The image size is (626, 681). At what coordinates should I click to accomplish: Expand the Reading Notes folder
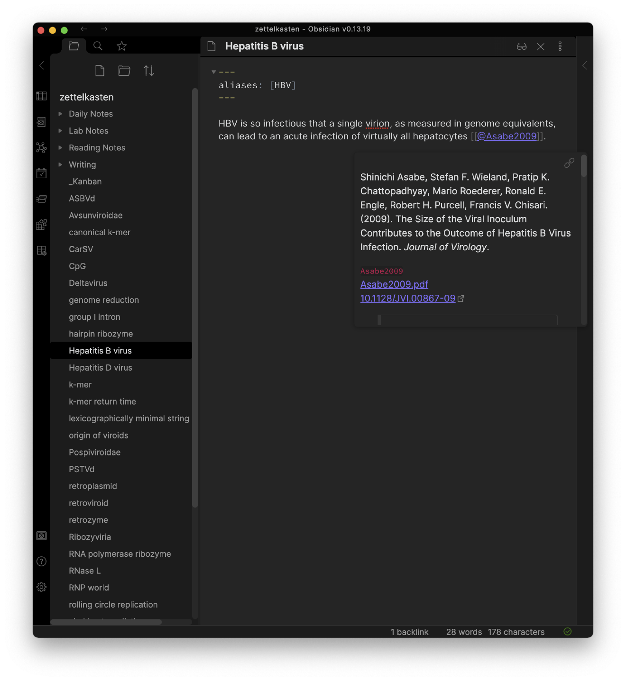pos(60,148)
